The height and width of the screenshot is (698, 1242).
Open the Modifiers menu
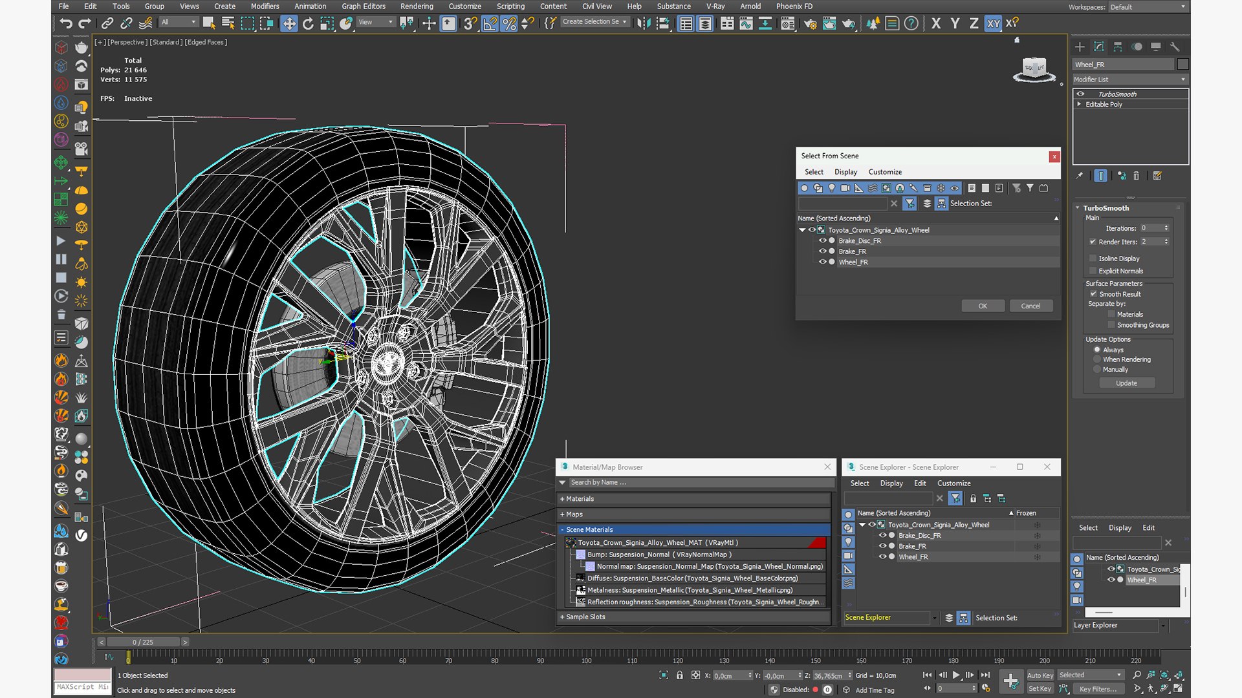[x=265, y=6]
